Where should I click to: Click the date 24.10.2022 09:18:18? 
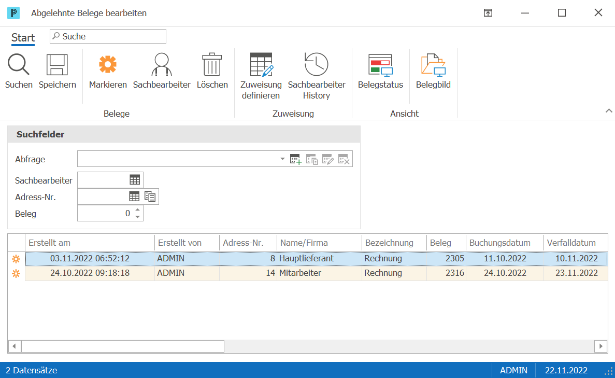click(90, 273)
